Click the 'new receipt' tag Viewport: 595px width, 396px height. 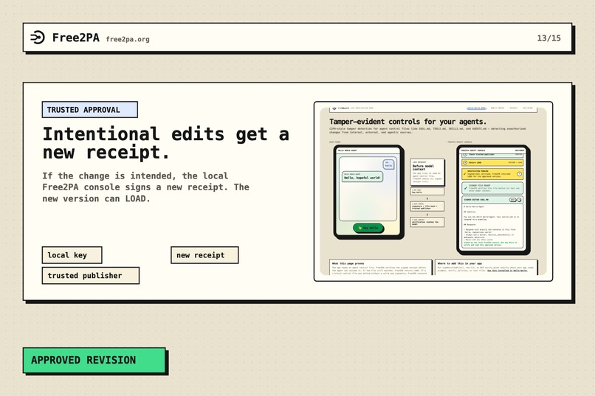(204, 255)
